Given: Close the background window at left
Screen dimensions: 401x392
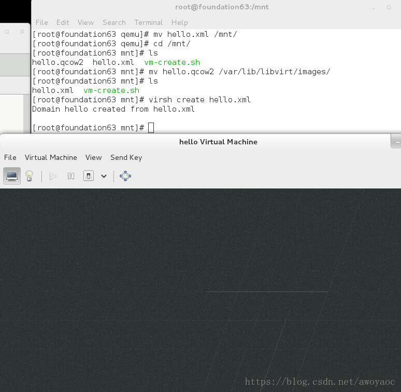Looking at the screenshot, I should point(22,32).
